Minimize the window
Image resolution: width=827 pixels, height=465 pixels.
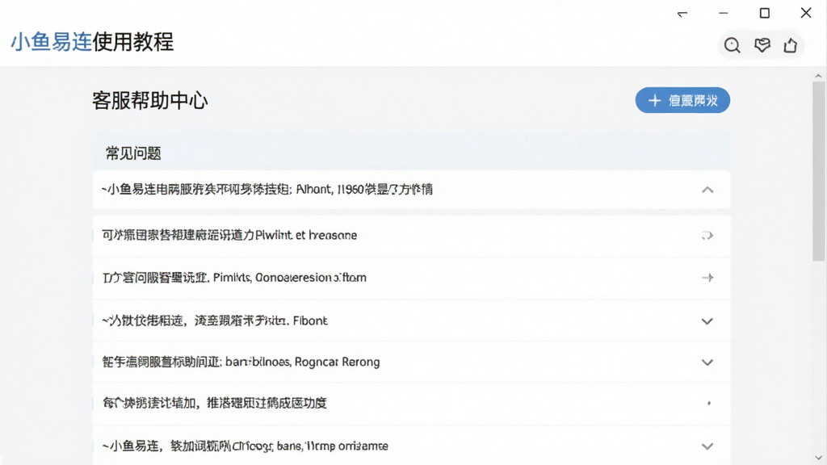coord(724,13)
